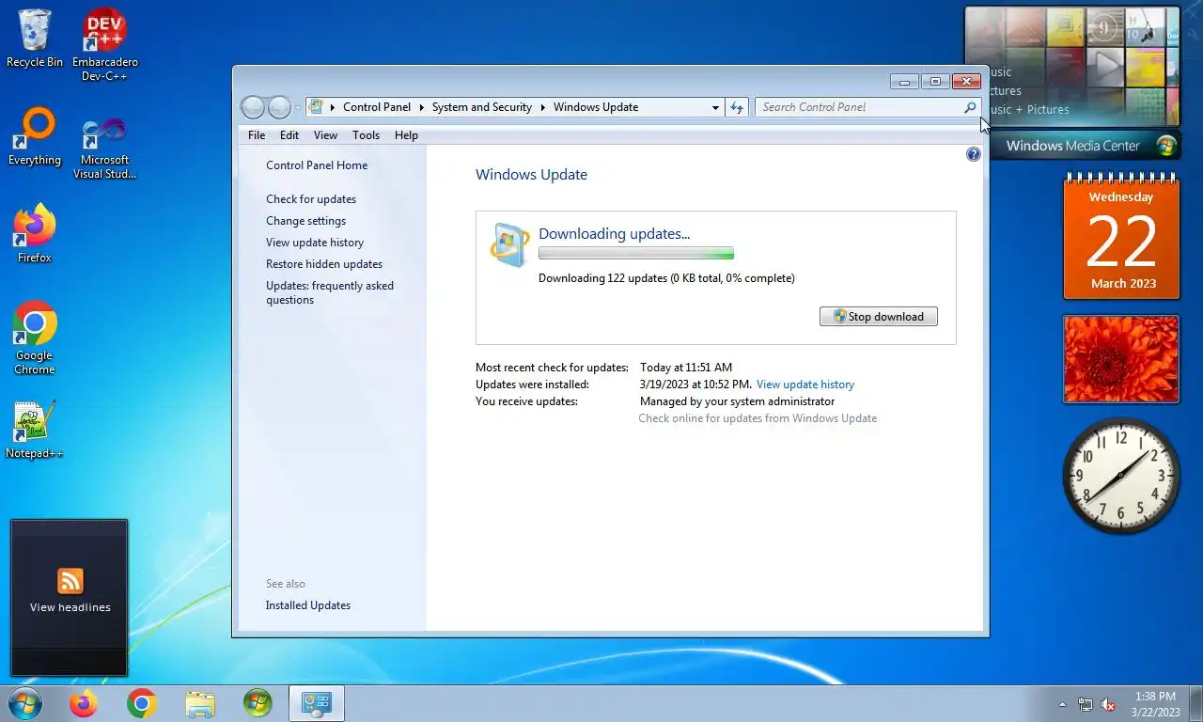The height and width of the screenshot is (722, 1203).
Task: Click the Windows Update shield icon
Action: point(508,244)
